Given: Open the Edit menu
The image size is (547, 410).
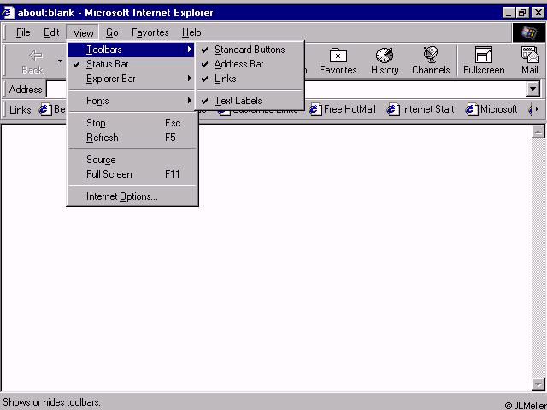Looking at the screenshot, I should click(51, 32).
